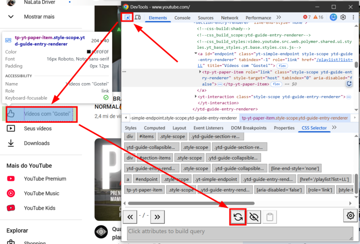Viewport: 360px width, 244px height.
Task: Expand collapsed ellipsis after yt-interaction tag
Action: [x=349, y=97]
